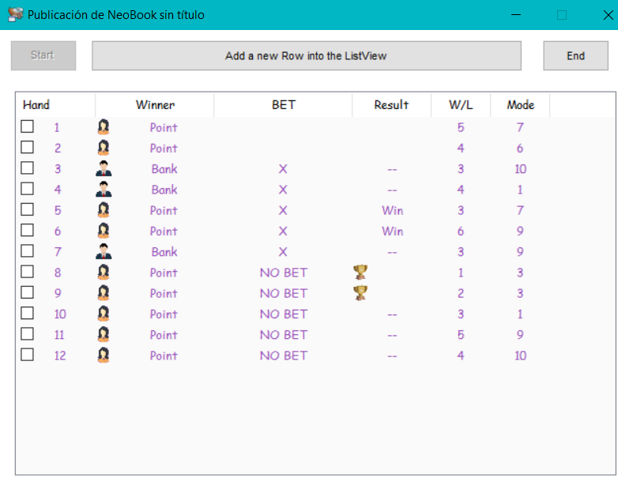This screenshot has height=478, width=618.
Task: Click the trophy icon in hand 8
Action: (360, 272)
